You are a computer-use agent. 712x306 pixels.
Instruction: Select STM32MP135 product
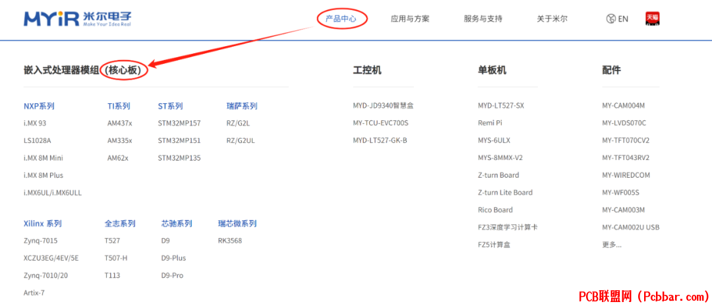[x=179, y=158]
